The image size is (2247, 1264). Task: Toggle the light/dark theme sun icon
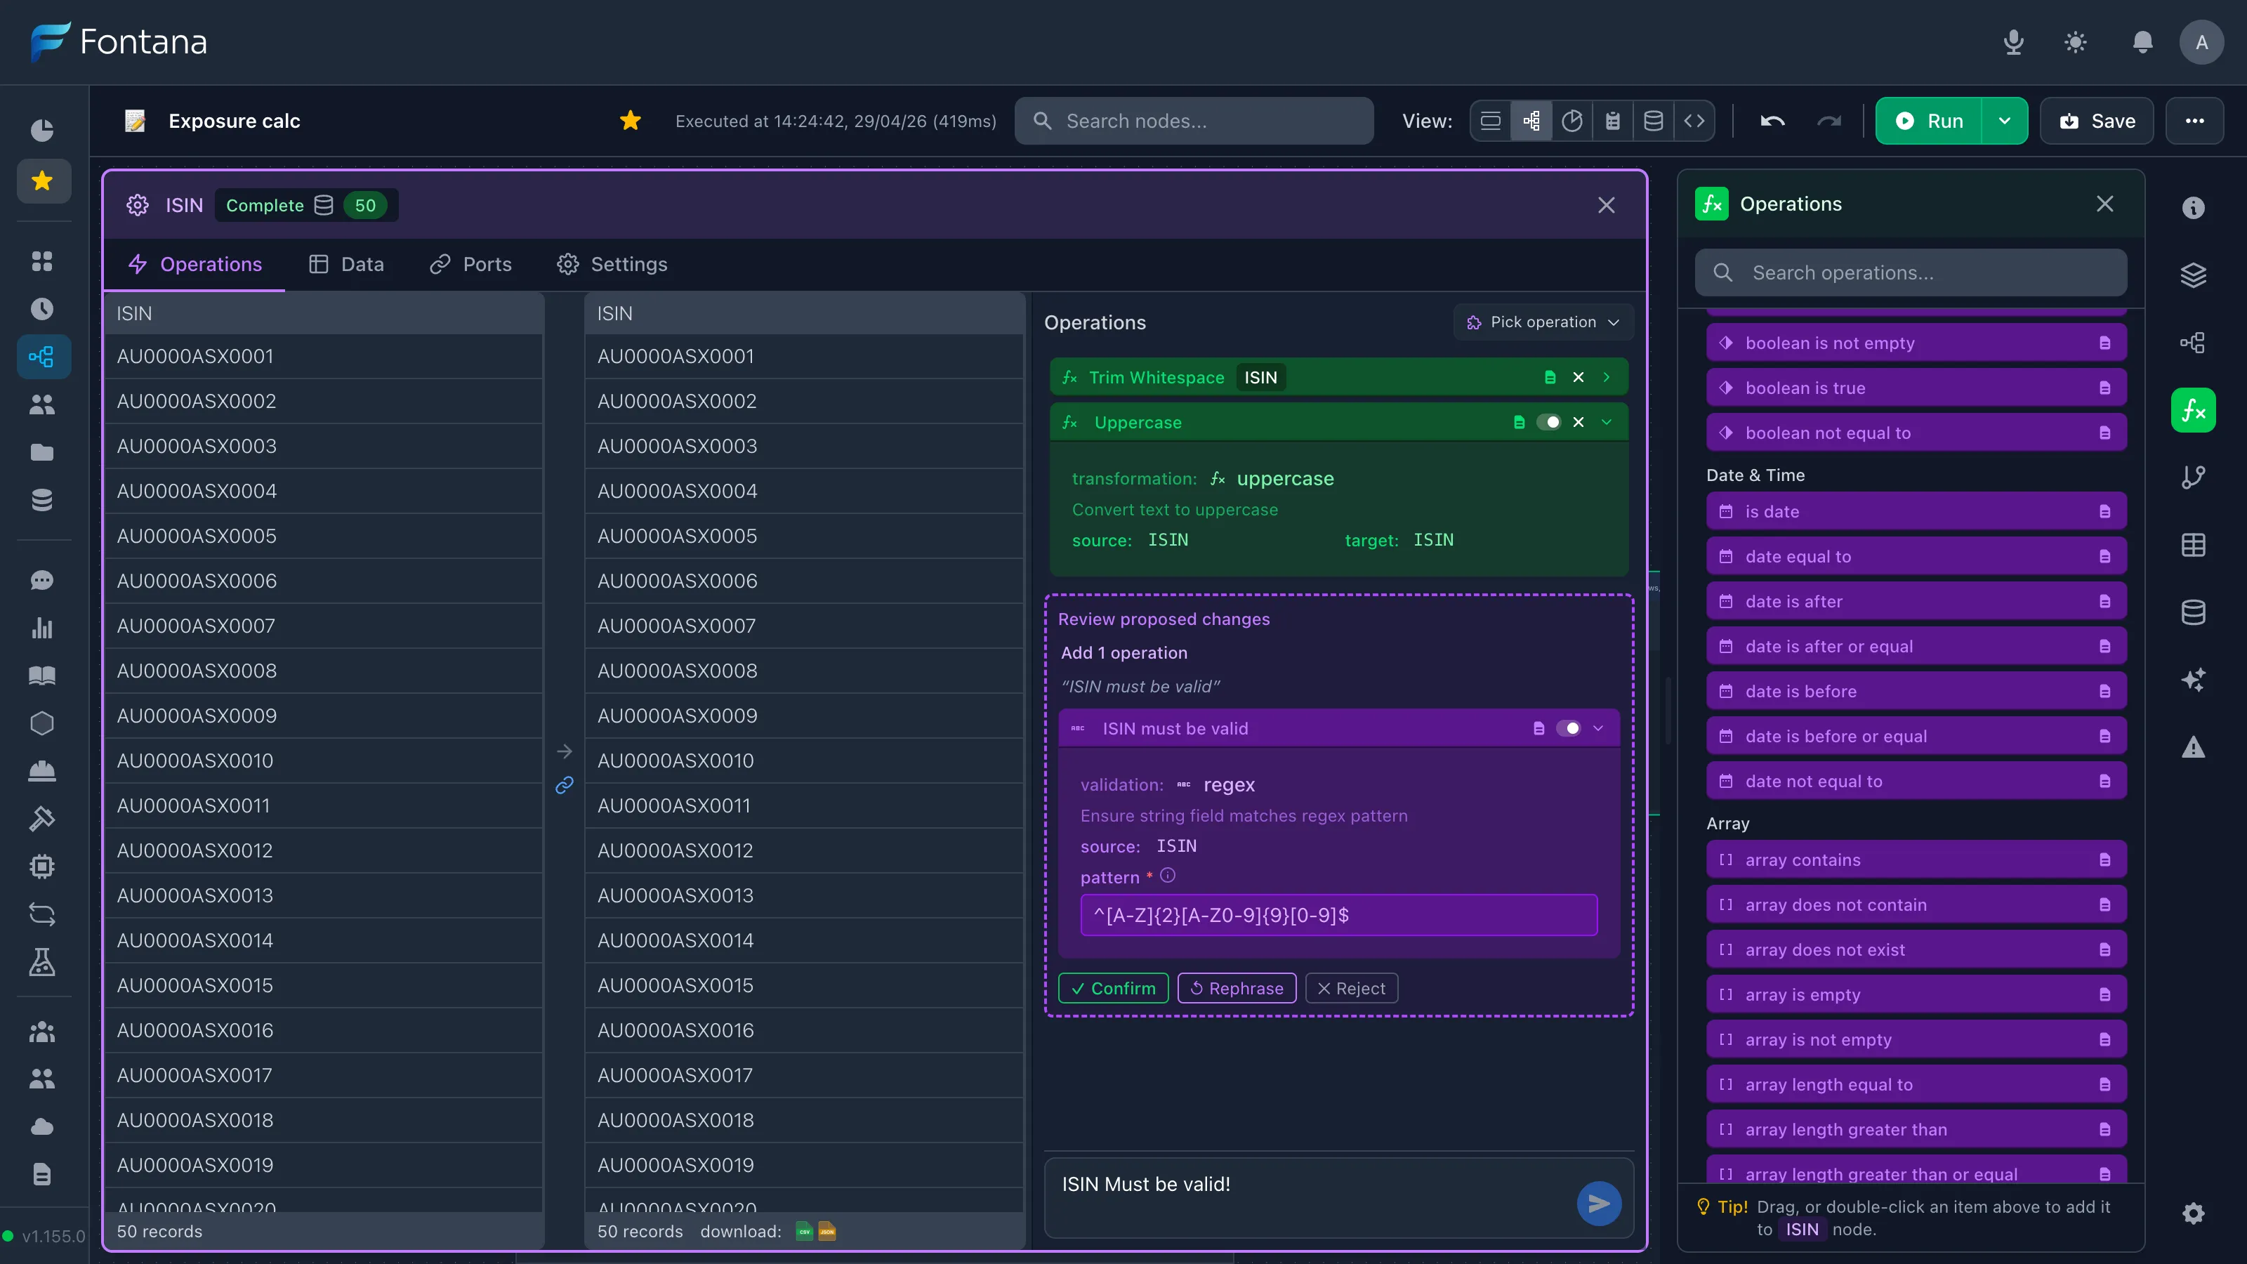[2076, 42]
